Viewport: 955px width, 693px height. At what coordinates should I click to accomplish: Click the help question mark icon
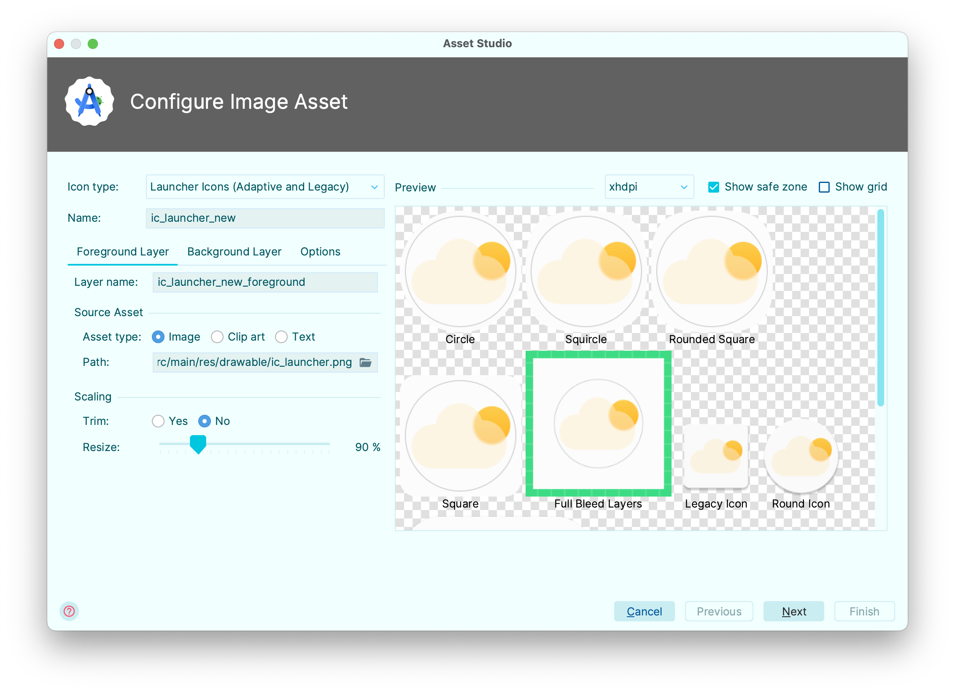point(69,611)
